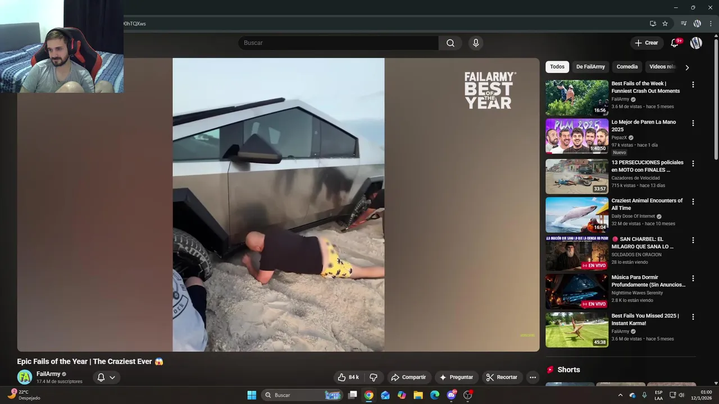Open Lo Mejor de Paren La Mano 2025 title
Viewport: 719px width, 404px height.
pyautogui.click(x=644, y=126)
